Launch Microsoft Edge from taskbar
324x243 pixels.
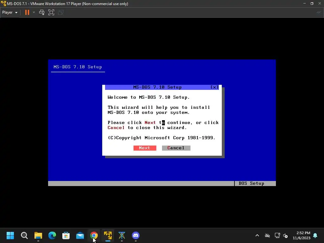point(52,235)
